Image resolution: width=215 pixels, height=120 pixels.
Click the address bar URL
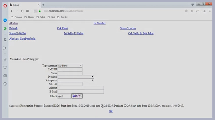pyautogui.click(x=64, y=11)
